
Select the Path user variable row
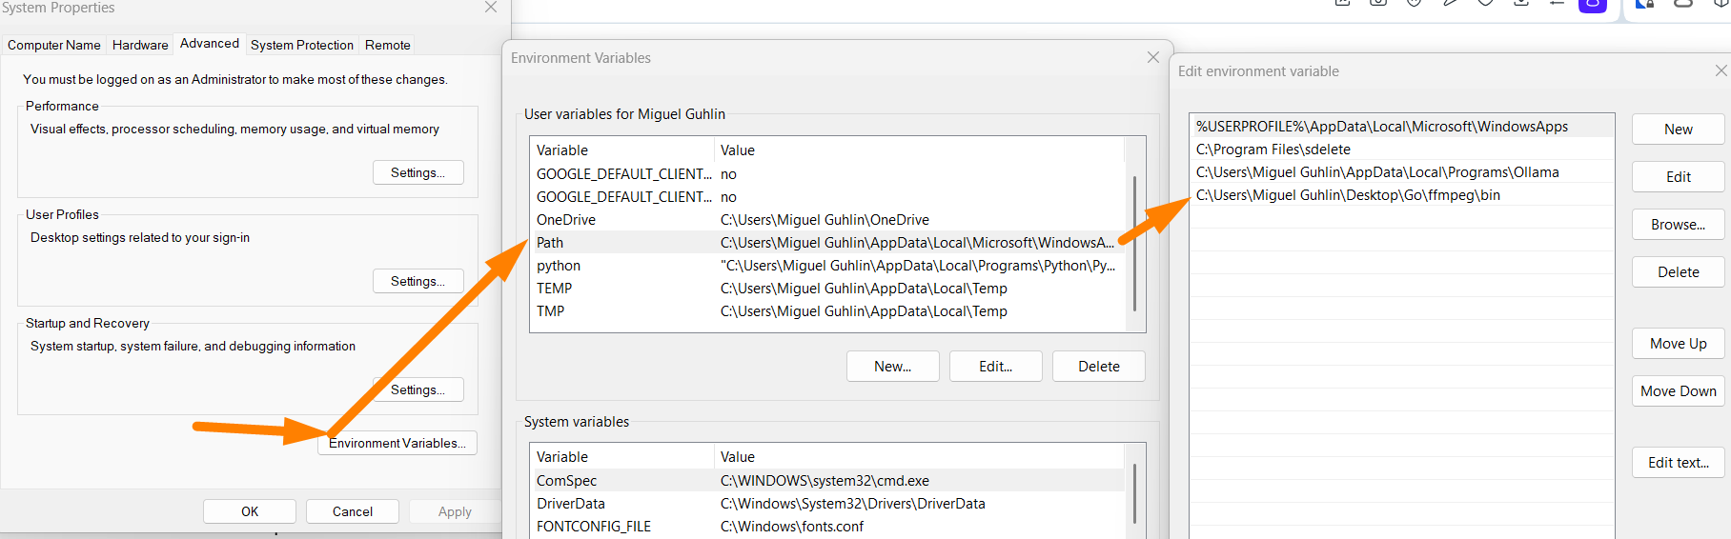[x=550, y=243]
